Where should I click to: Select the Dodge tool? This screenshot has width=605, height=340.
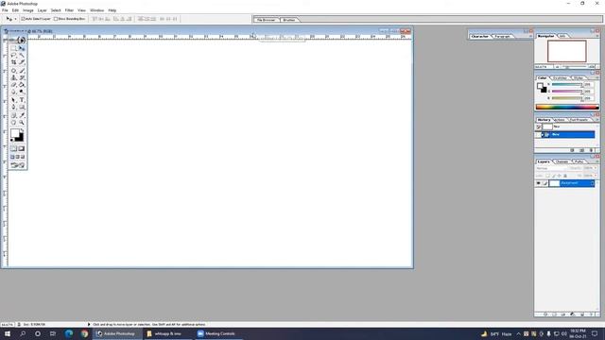(22, 92)
